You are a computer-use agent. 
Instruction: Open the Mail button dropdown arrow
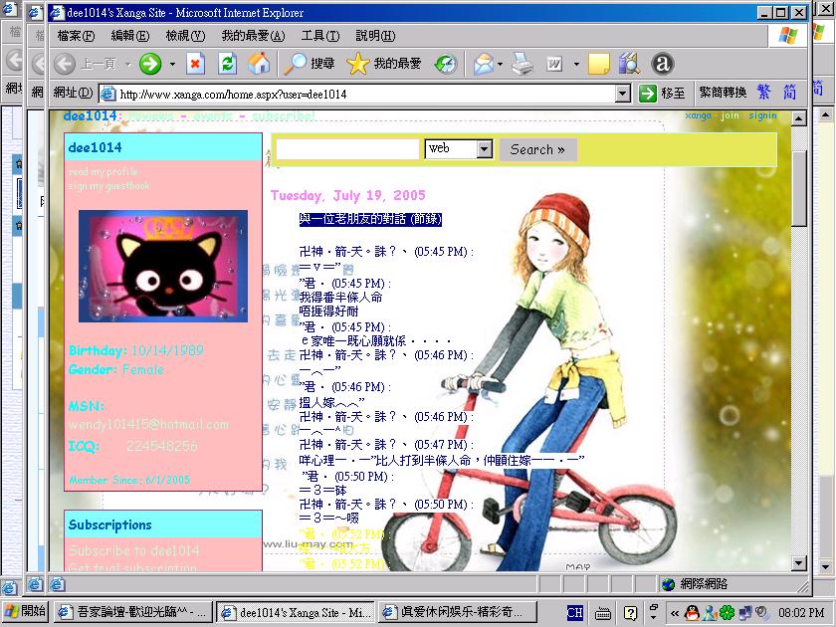coord(500,65)
